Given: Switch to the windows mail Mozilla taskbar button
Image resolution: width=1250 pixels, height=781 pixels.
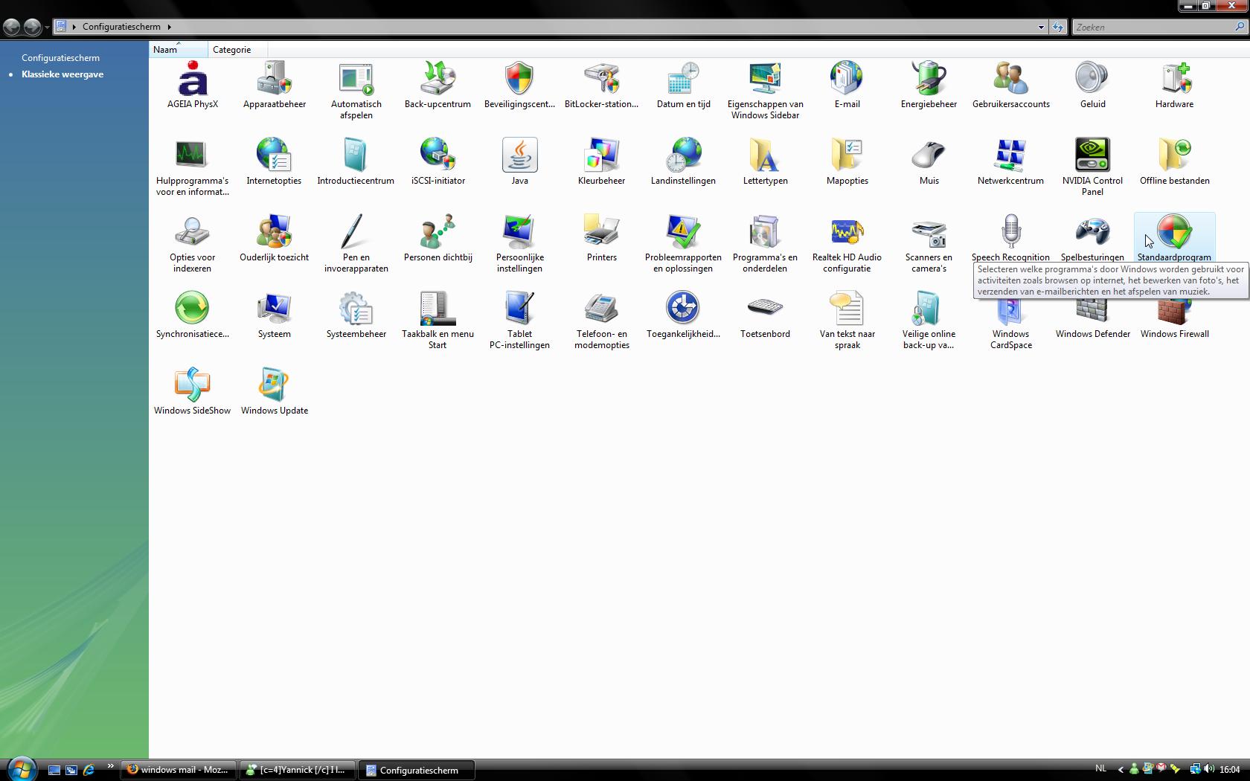Looking at the screenshot, I should (x=179, y=770).
